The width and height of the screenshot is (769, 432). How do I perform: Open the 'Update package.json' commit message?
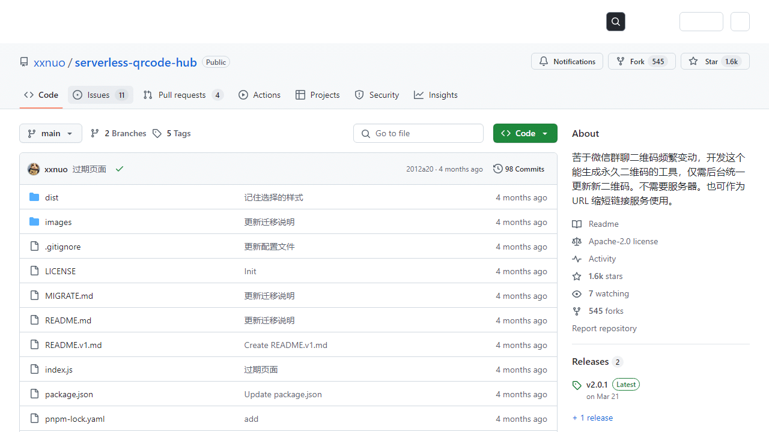[x=283, y=394]
